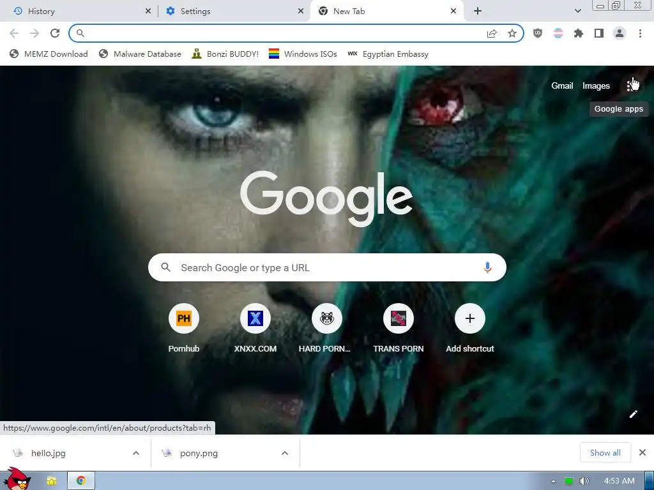Open Chrome three-dot menu

(x=640, y=33)
